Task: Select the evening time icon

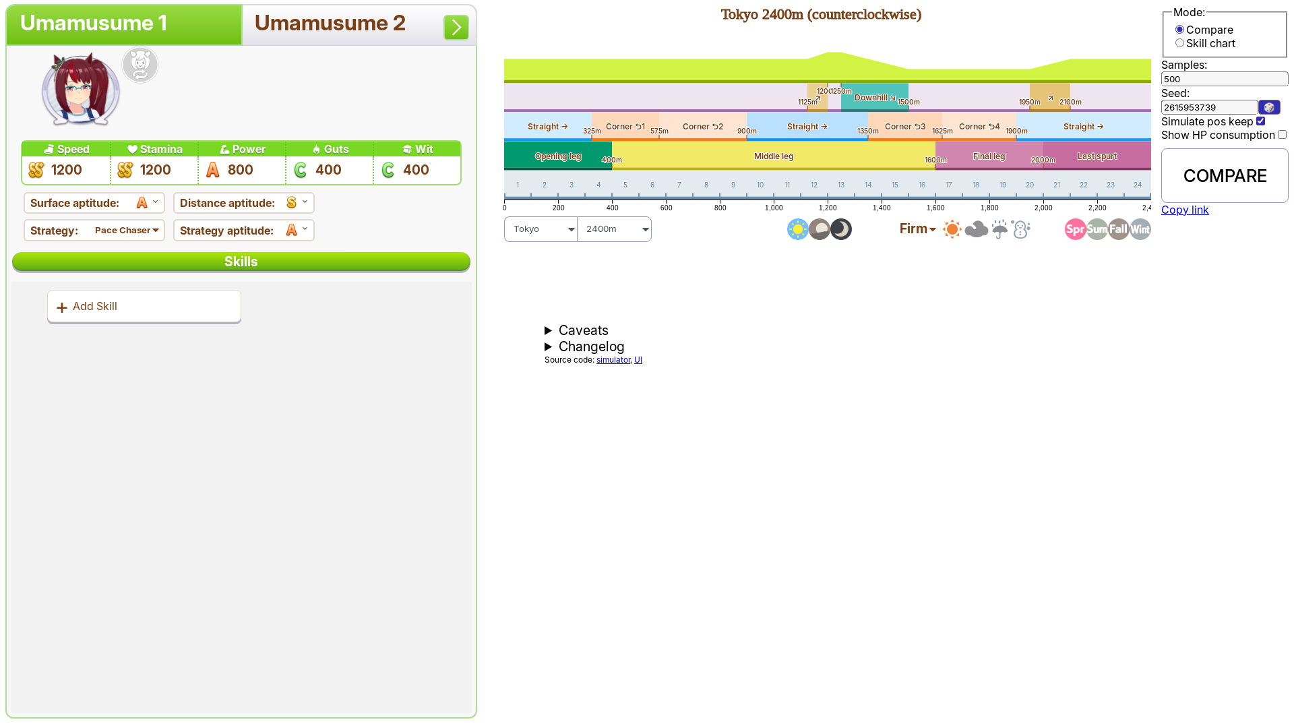Action: click(819, 229)
